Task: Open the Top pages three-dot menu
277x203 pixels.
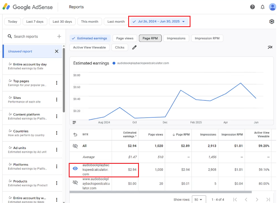Action: (x=57, y=83)
